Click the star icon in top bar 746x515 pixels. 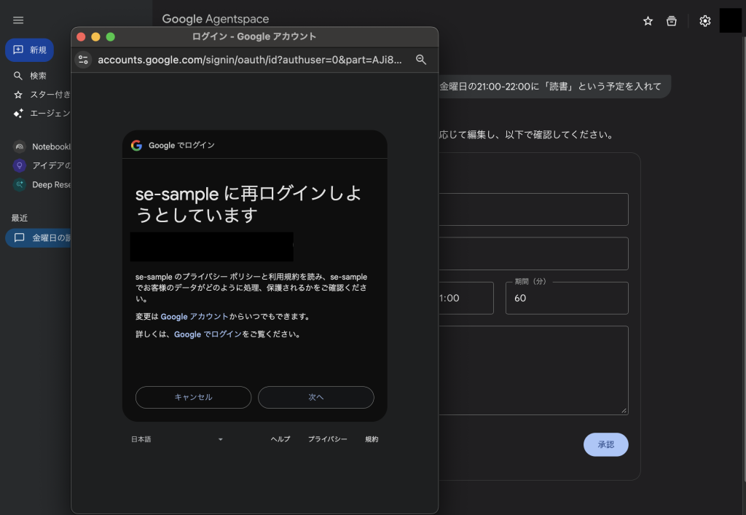[648, 21]
